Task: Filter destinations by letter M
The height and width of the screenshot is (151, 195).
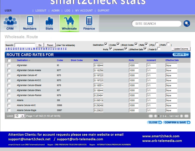Action: pos(34,49)
